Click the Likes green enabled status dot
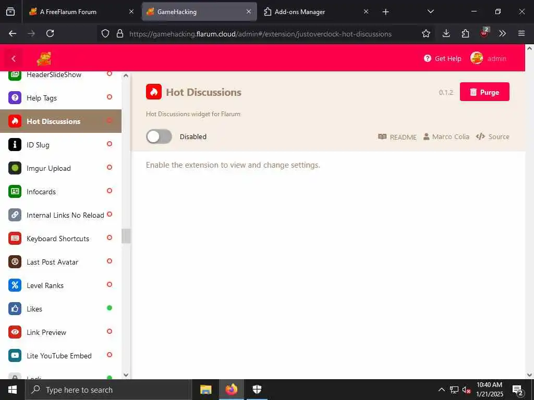534x400 pixels. click(110, 308)
